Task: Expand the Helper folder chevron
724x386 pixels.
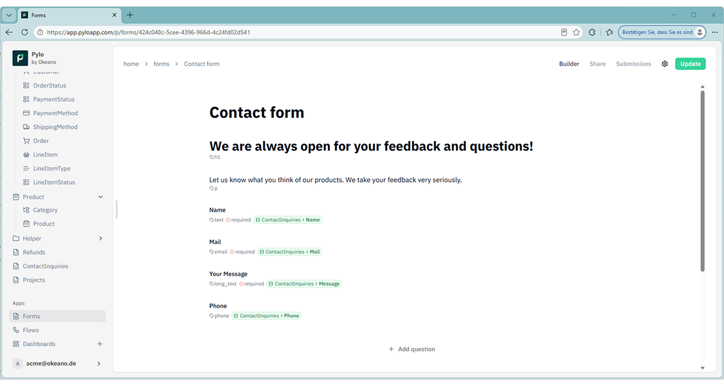Action: pos(101,239)
